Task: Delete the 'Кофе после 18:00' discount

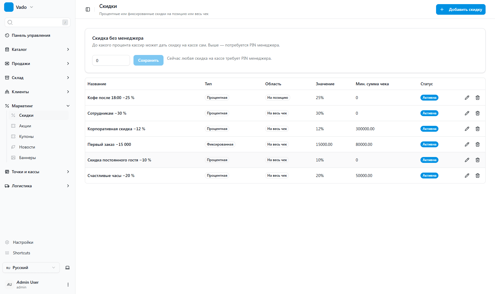Action: pos(478,98)
